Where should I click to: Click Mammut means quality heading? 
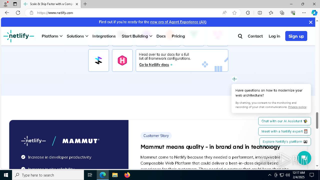click(x=210, y=147)
